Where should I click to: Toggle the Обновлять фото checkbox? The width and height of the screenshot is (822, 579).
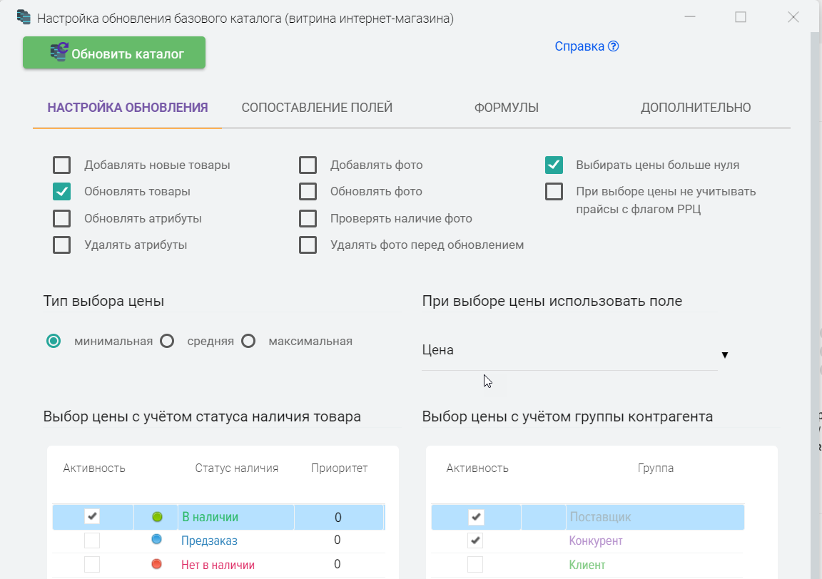tap(308, 192)
